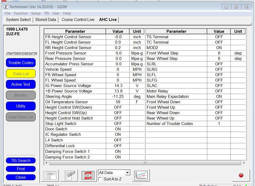Select the Front Wheel Step row
Viewport: 255px width, 186px height.
tap(195, 53)
